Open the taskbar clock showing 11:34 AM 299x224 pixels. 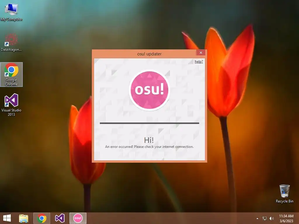point(286,218)
